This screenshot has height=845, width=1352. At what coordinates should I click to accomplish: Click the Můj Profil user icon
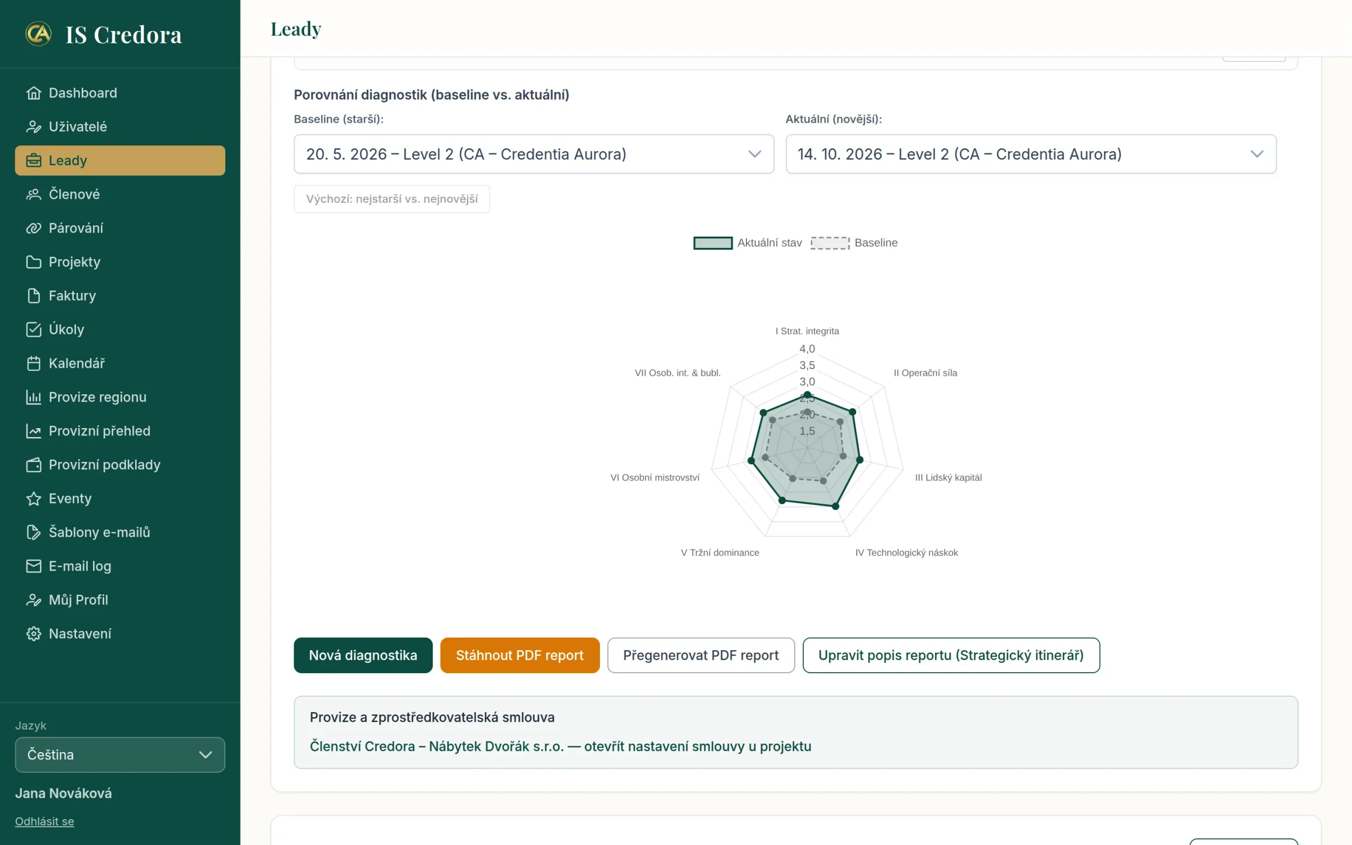pyautogui.click(x=34, y=600)
